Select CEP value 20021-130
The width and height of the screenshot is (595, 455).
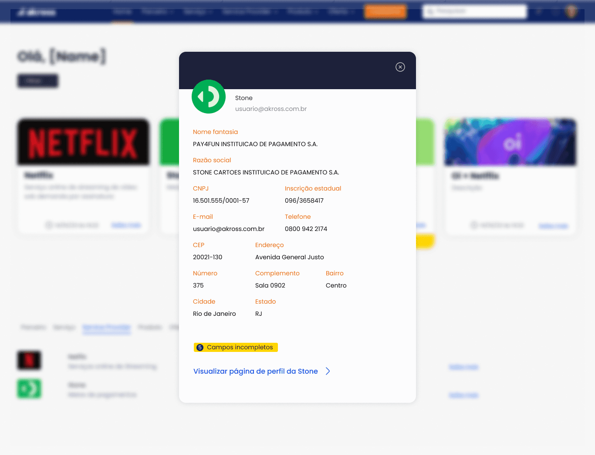coord(207,257)
